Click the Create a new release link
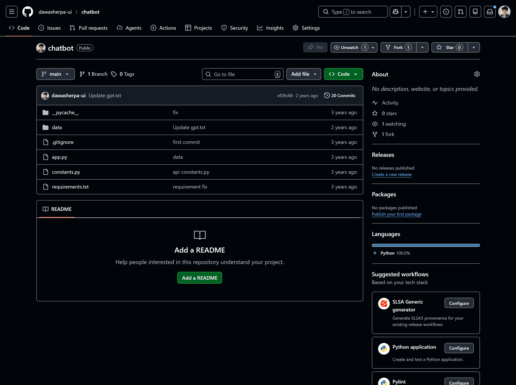Viewport: 516px width, 385px height. tap(392, 174)
